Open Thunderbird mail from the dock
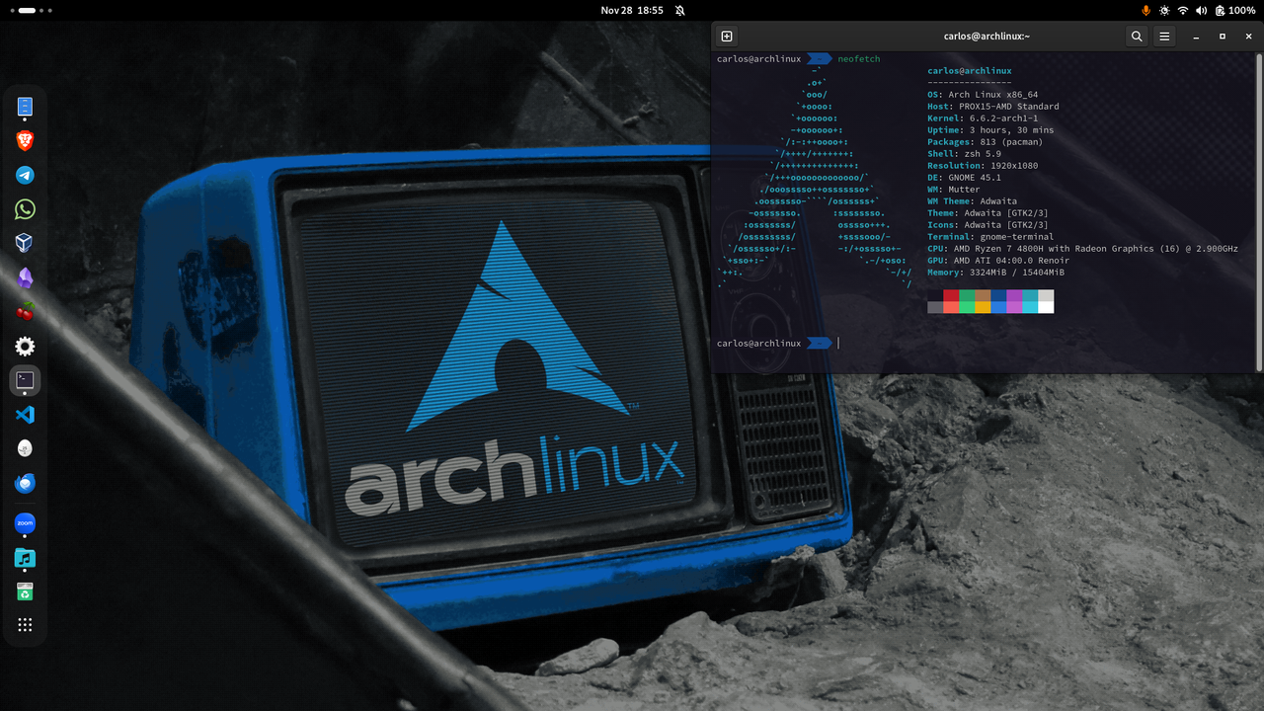Viewport: 1264px width, 711px height. click(25, 483)
